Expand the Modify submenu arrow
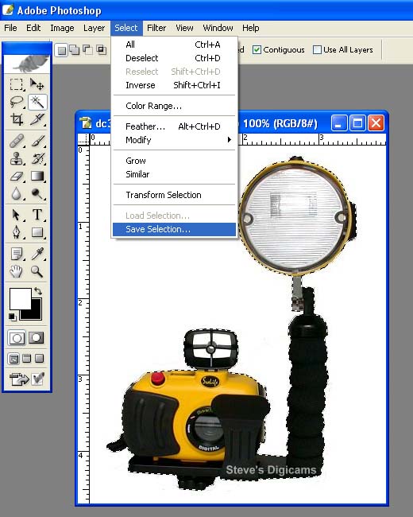The width and height of the screenshot is (413, 517). pos(230,140)
